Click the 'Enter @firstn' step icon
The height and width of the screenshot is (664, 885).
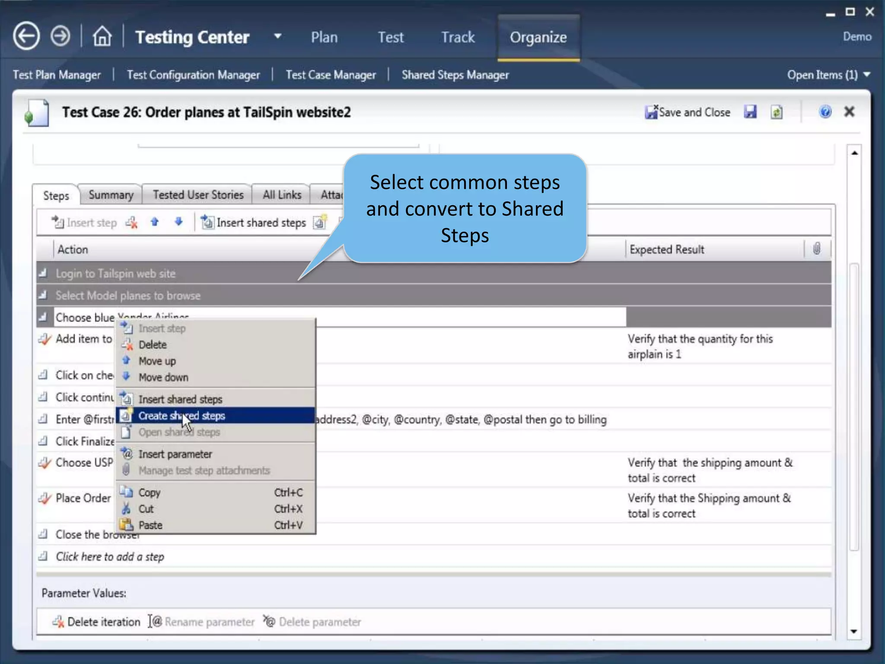pyautogui.click(x=43, y=418)
